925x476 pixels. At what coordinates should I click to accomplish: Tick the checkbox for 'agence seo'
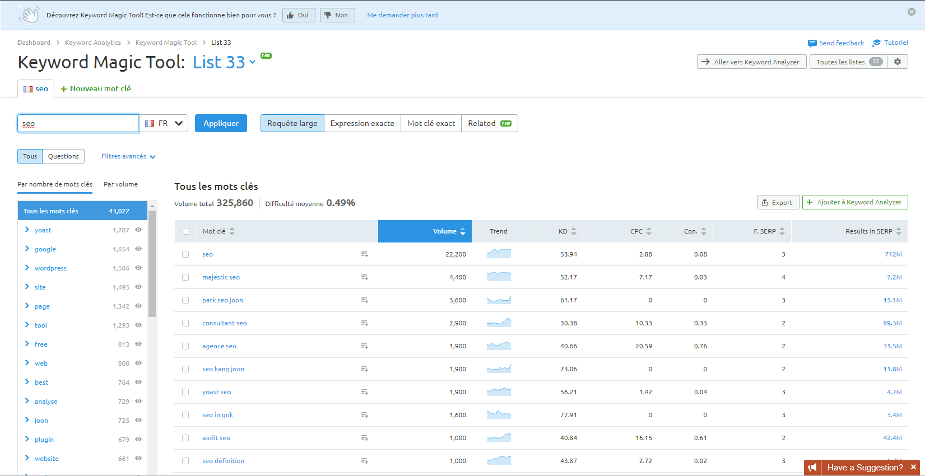(185, 346)
